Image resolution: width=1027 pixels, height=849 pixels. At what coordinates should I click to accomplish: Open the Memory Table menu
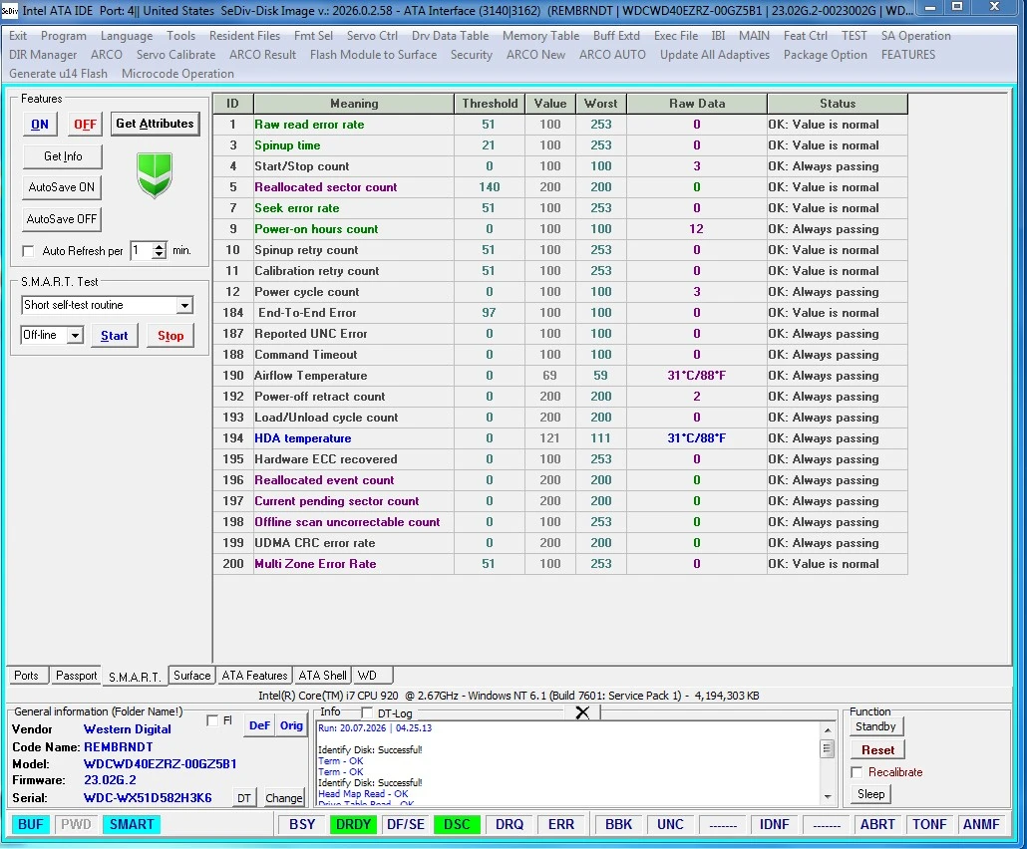(541, 36)
